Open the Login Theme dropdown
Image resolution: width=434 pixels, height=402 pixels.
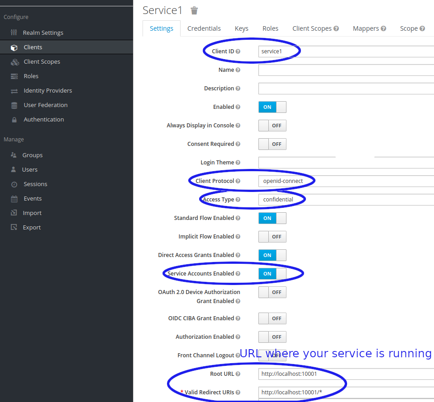click(x=346, y=163)
